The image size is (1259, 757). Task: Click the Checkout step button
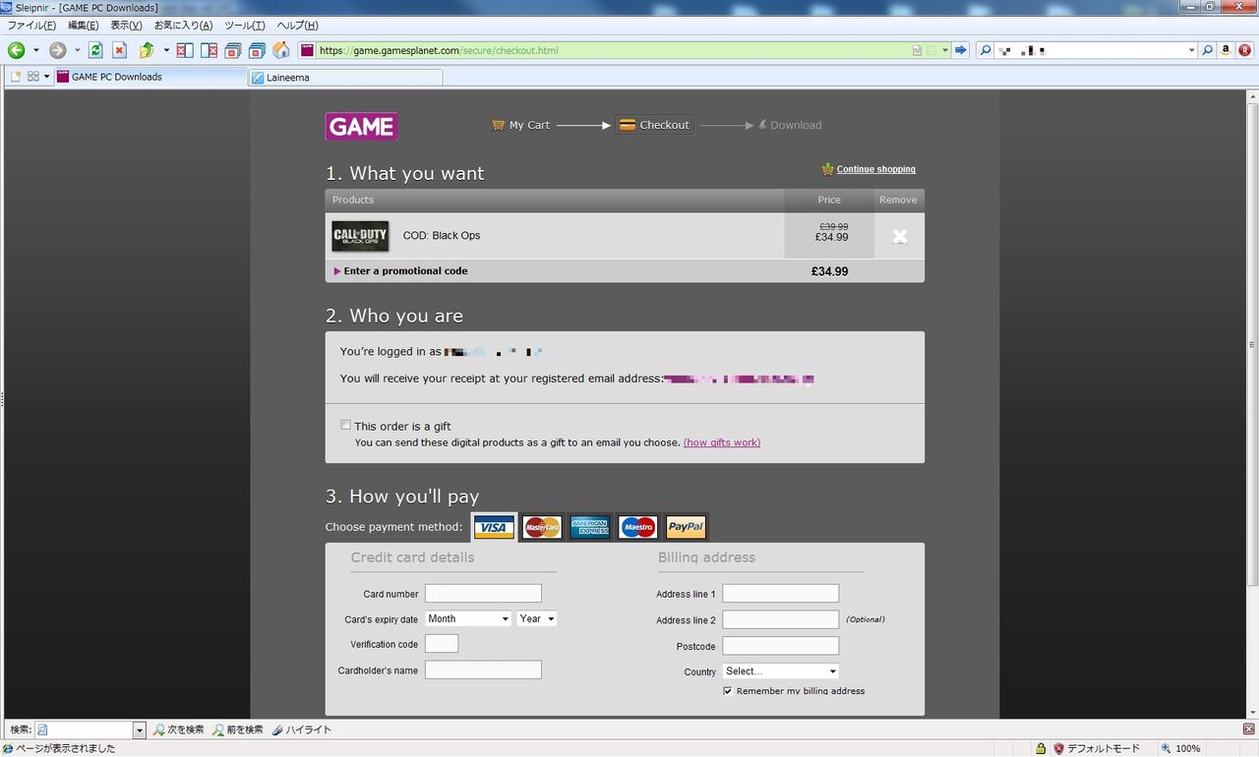pos(655,125)
